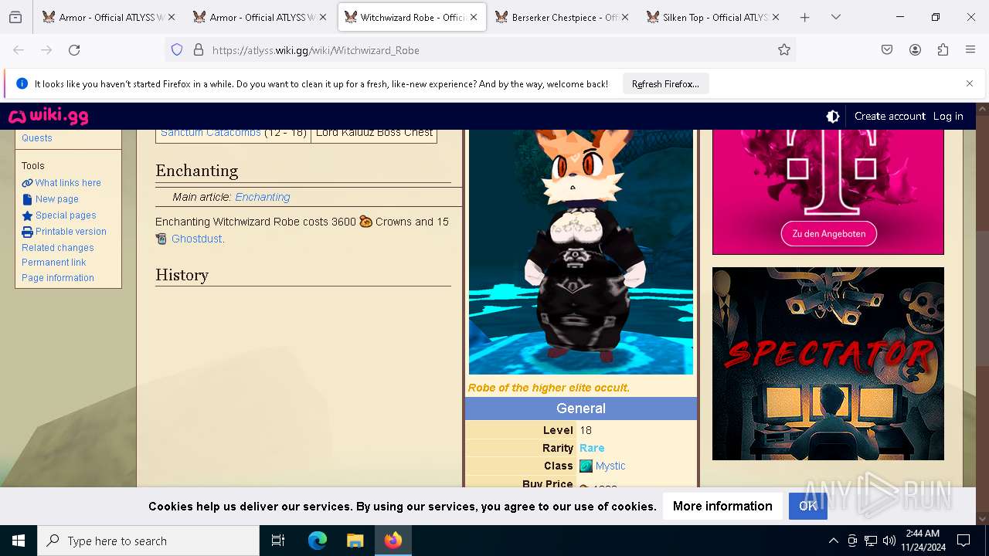
Task: Click the Windows Start button
Action: pyautogui.click(x=19, y=541)
